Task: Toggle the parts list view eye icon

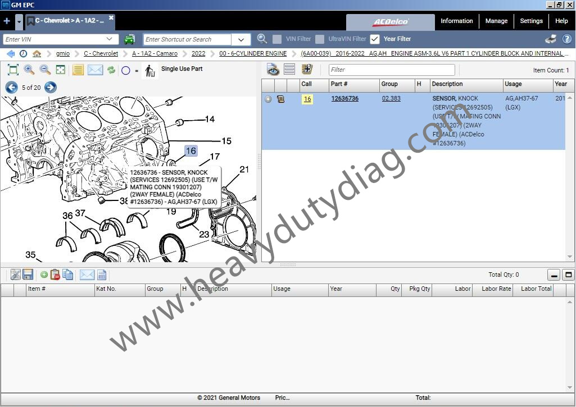Action: point(273,70)
